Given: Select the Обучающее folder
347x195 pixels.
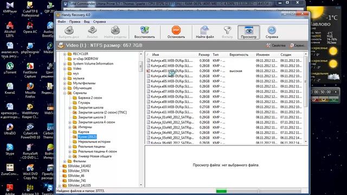Looking at the screenshot, I should (82, 88).
